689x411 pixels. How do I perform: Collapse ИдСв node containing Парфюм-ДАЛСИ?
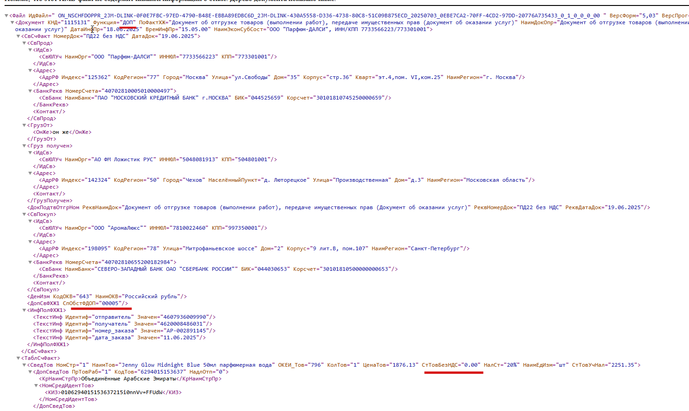pos(30,50)
